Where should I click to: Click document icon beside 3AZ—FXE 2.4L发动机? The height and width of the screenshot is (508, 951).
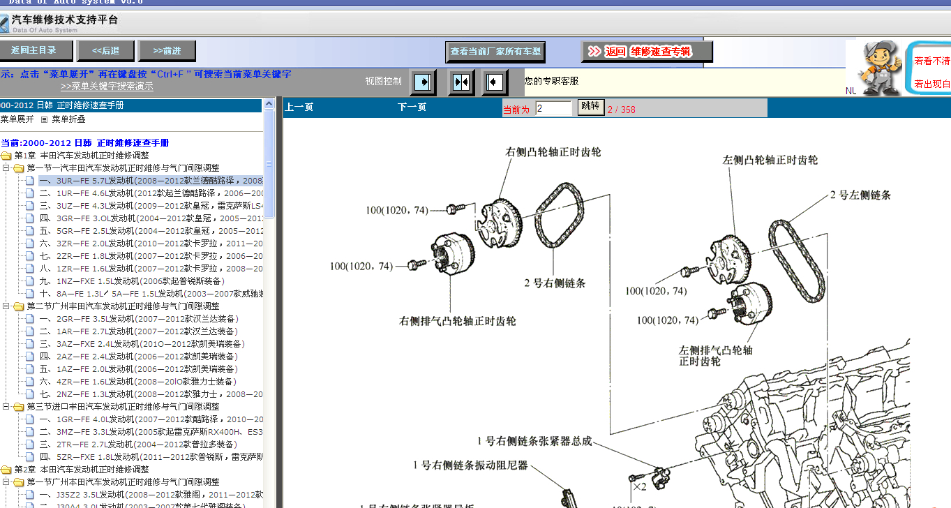pos(30,344)
